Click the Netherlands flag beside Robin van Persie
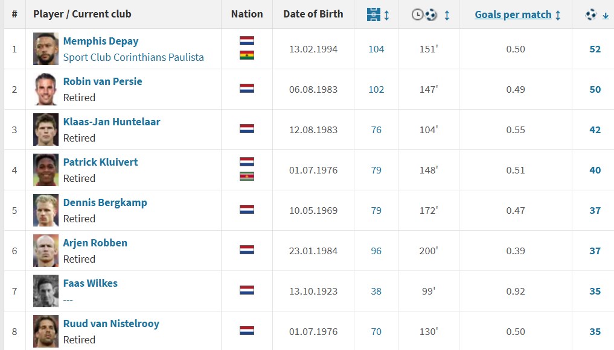The height and width of the screenshot is (350, 614). [246, 89]
